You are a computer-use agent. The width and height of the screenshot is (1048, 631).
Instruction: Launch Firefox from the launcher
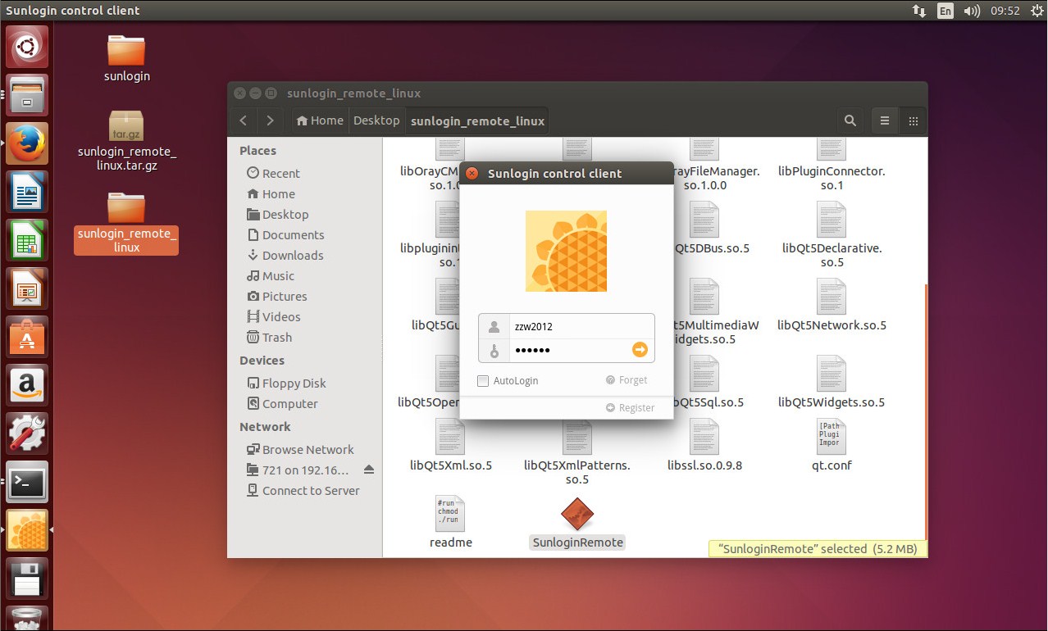click(27, 143)
